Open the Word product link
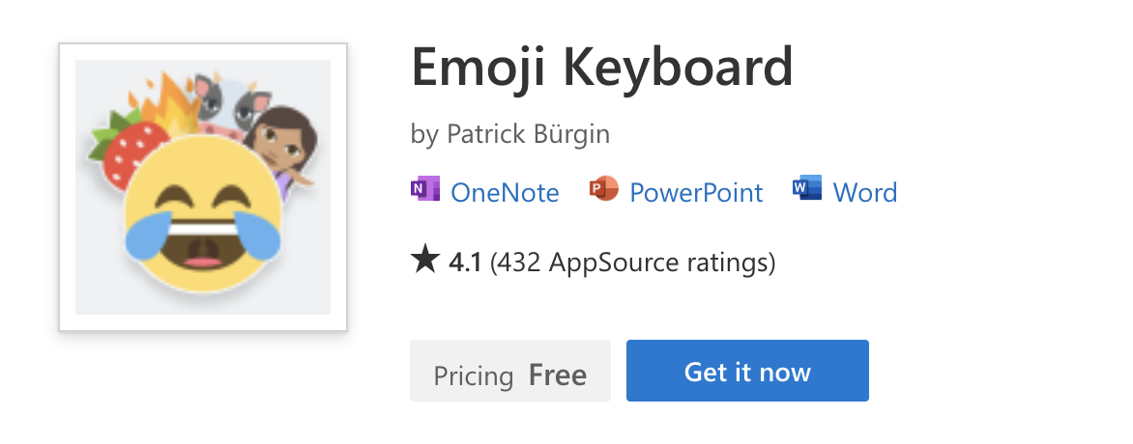1133x444 pixels. click(865, 193)
